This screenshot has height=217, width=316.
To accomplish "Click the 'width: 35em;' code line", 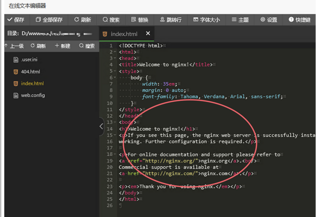I will 160,84.
